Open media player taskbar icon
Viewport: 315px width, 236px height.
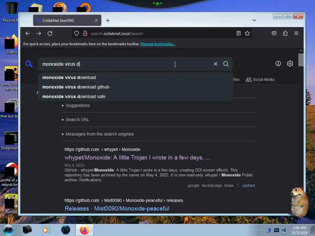46,230
